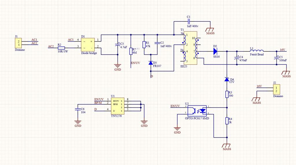Select the J2 Domino connector
The image size is (296, 165).
point(277,89)
